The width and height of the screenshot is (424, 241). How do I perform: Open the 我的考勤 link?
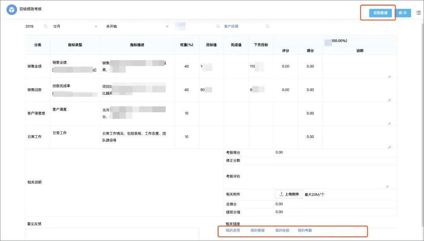305,231
